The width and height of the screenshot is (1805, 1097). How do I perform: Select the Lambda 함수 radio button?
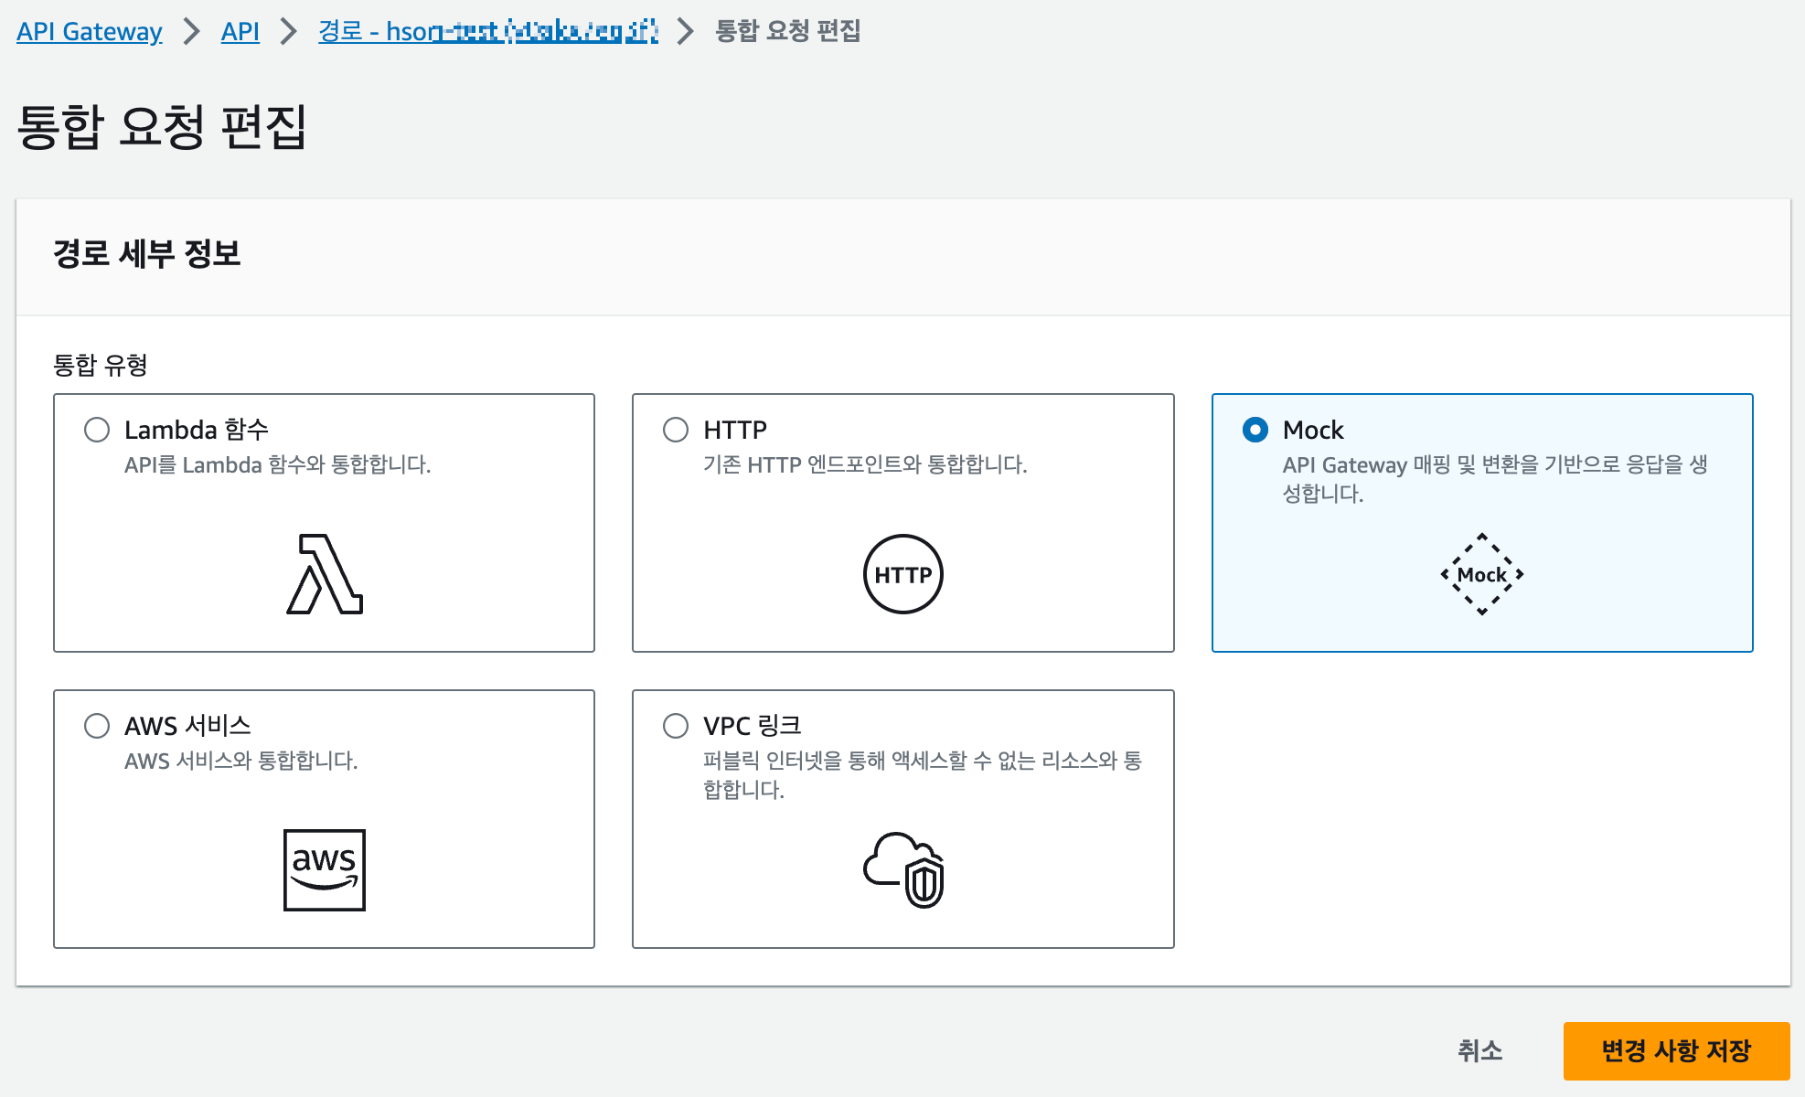(97, 430)
